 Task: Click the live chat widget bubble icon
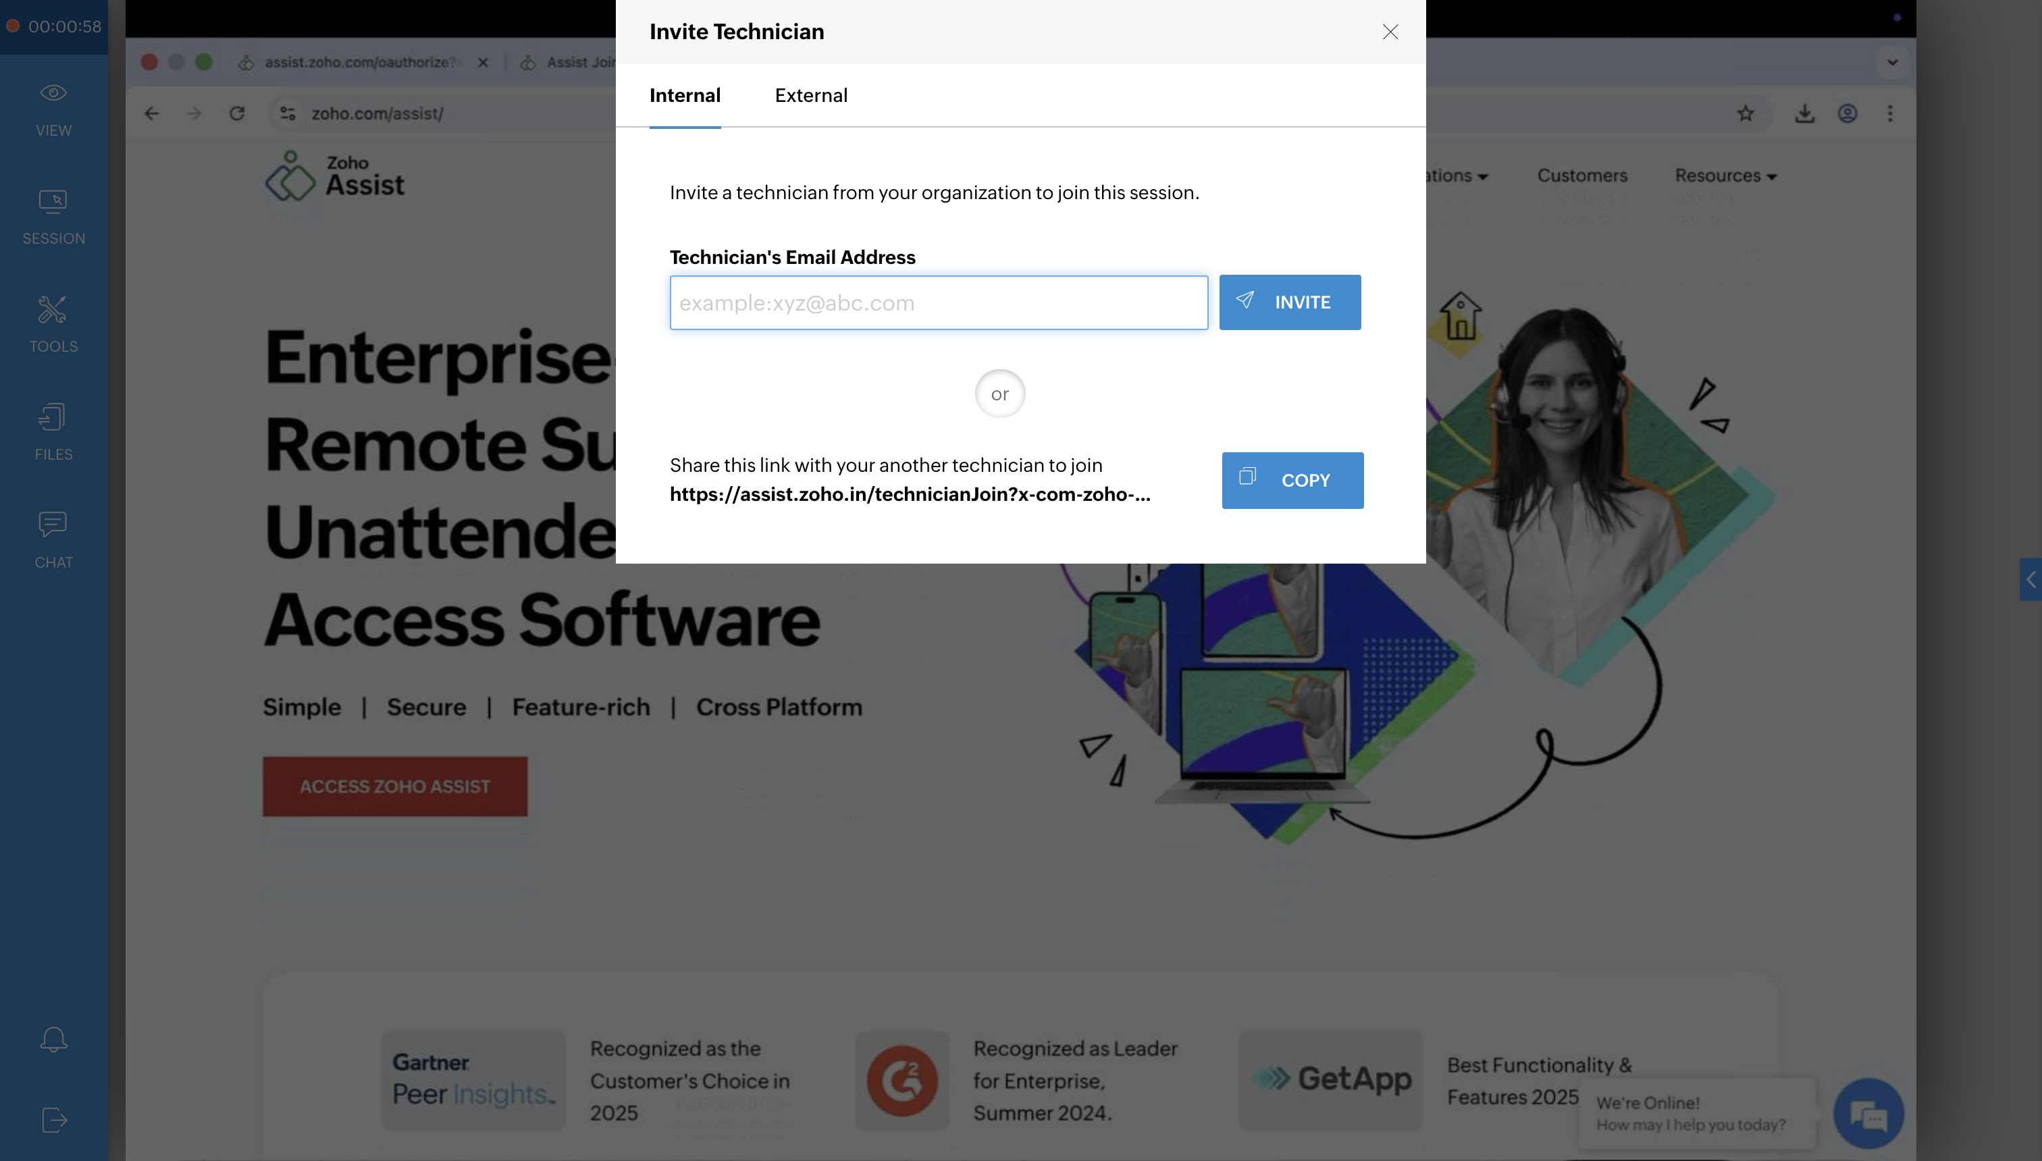pos(1868,1114)
